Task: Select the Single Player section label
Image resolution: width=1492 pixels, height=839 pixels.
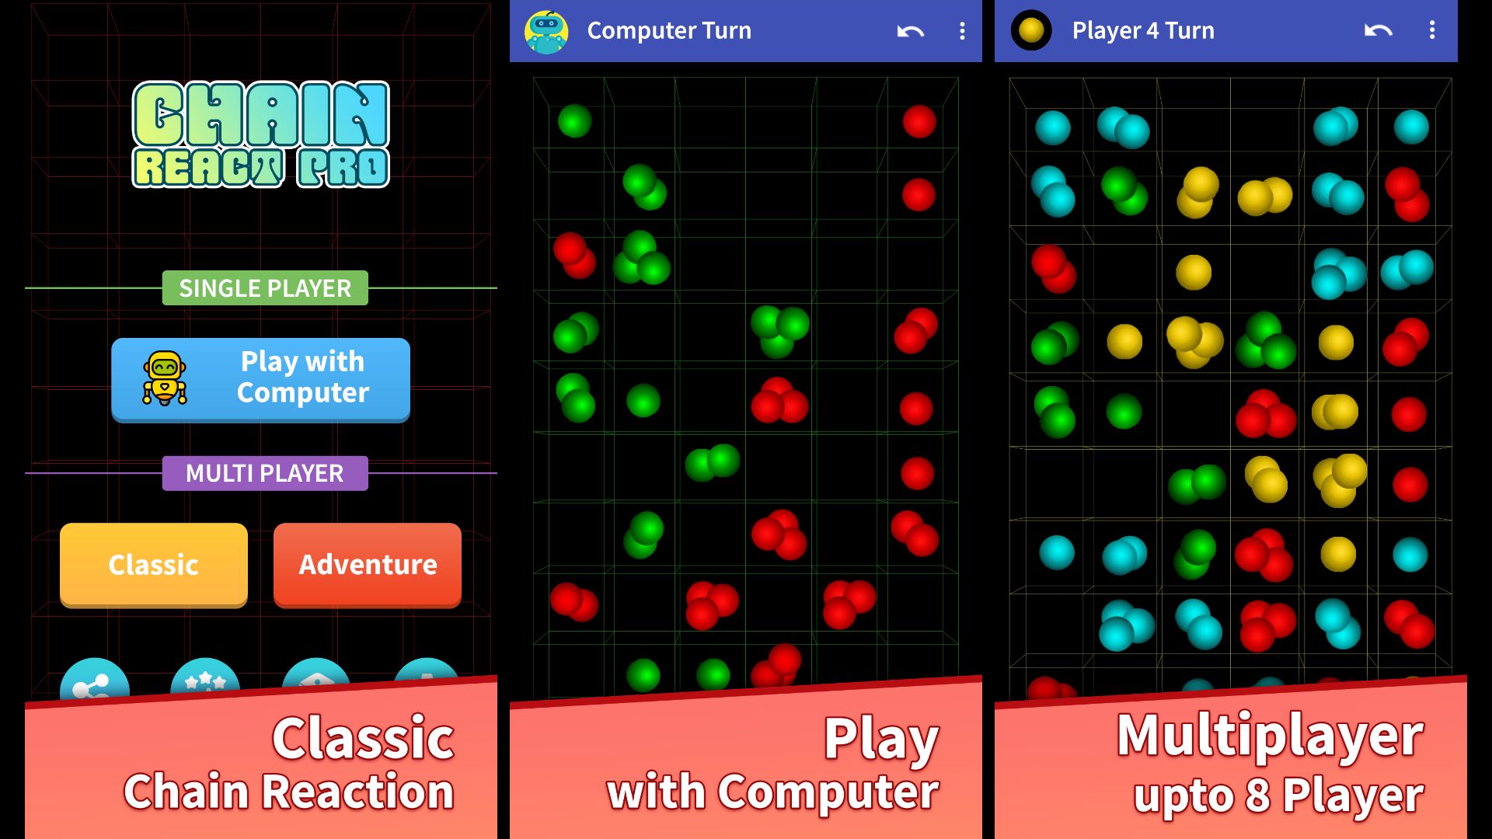Action: click(264, 289)
